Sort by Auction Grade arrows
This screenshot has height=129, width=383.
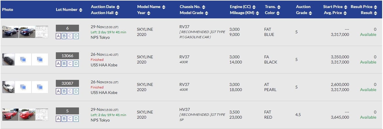pos(310,13)
